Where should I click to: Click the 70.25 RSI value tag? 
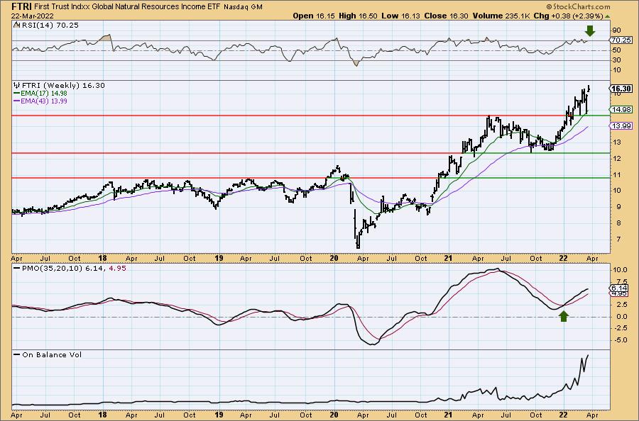[x=621, y=40]
